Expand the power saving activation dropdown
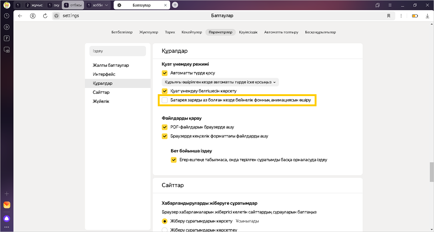 pyautogui.click(x=220, y=82)
